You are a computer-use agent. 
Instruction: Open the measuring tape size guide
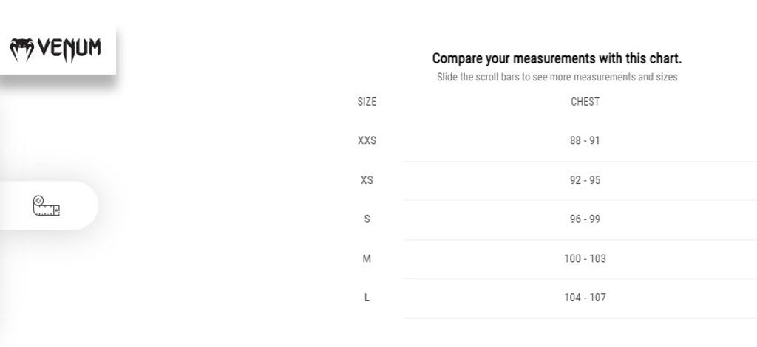pyautogui.click(x=47, y=205)
